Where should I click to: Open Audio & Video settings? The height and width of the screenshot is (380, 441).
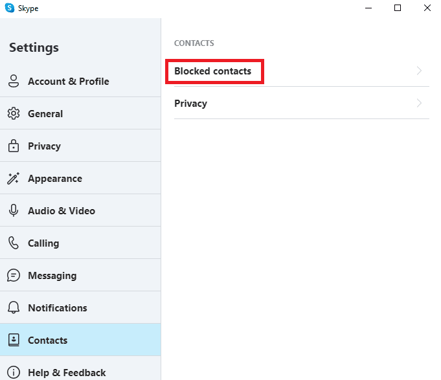(x=80, y=210)
